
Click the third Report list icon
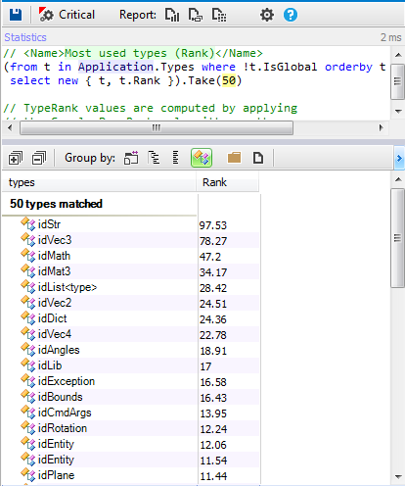[219, 15]
